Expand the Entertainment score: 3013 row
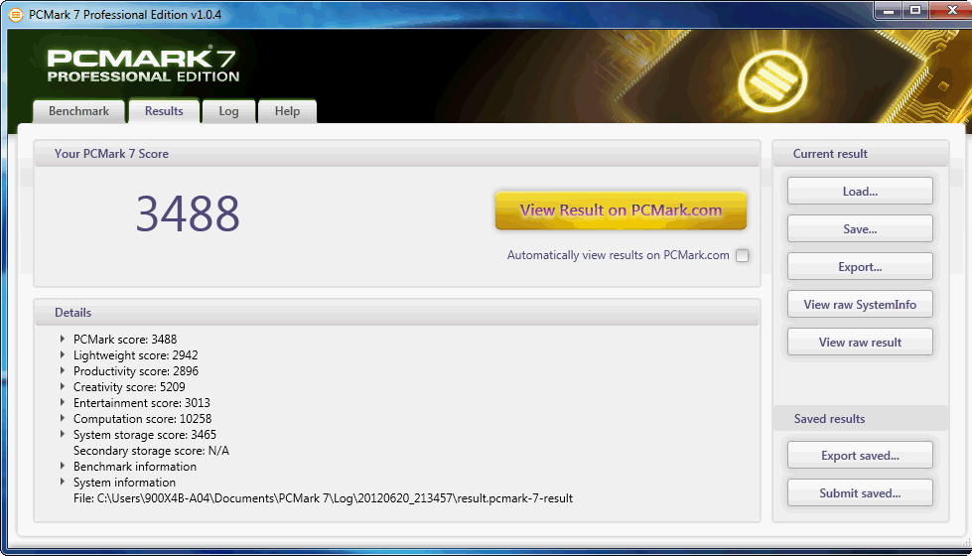Viewport: 972px width, 556px height. [63, 403]
